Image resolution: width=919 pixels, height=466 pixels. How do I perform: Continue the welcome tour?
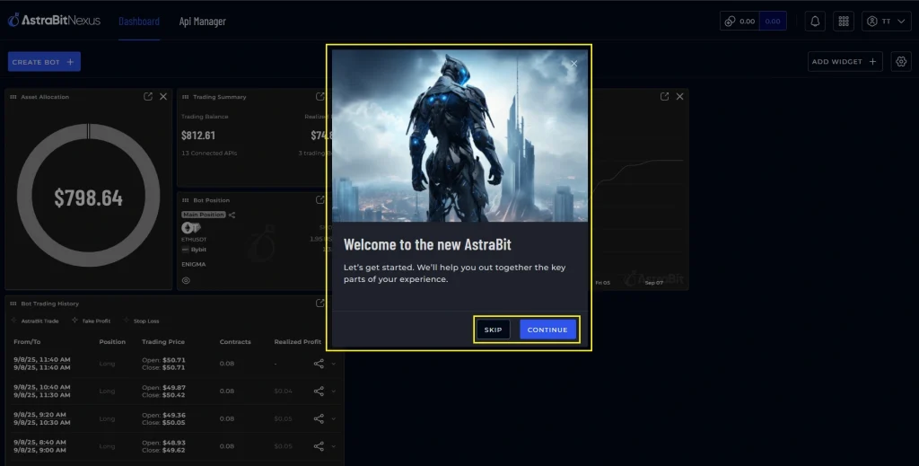547,330
